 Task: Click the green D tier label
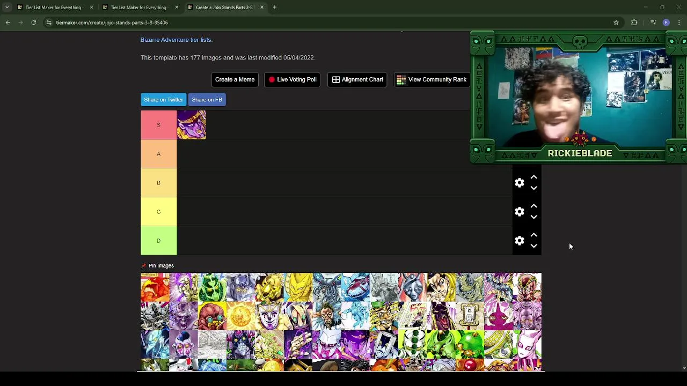pyautogui.click(x=158, y=241)
